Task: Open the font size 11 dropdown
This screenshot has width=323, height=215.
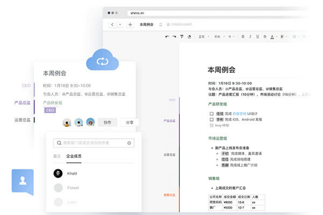Action: click(231, 37)
